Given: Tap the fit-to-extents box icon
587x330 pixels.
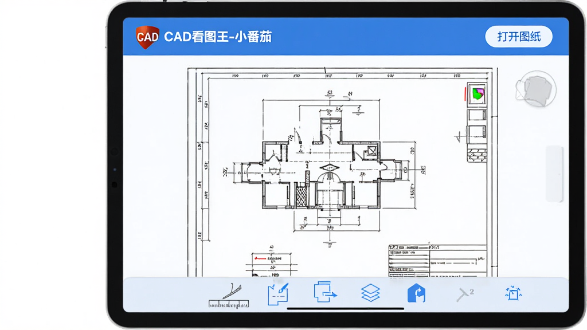Looking at the screenshot, I should coord(513,293).
